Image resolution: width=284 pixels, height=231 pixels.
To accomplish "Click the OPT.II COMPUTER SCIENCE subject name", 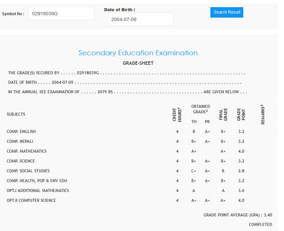I will pyautogui.click(x=31, y=200).
